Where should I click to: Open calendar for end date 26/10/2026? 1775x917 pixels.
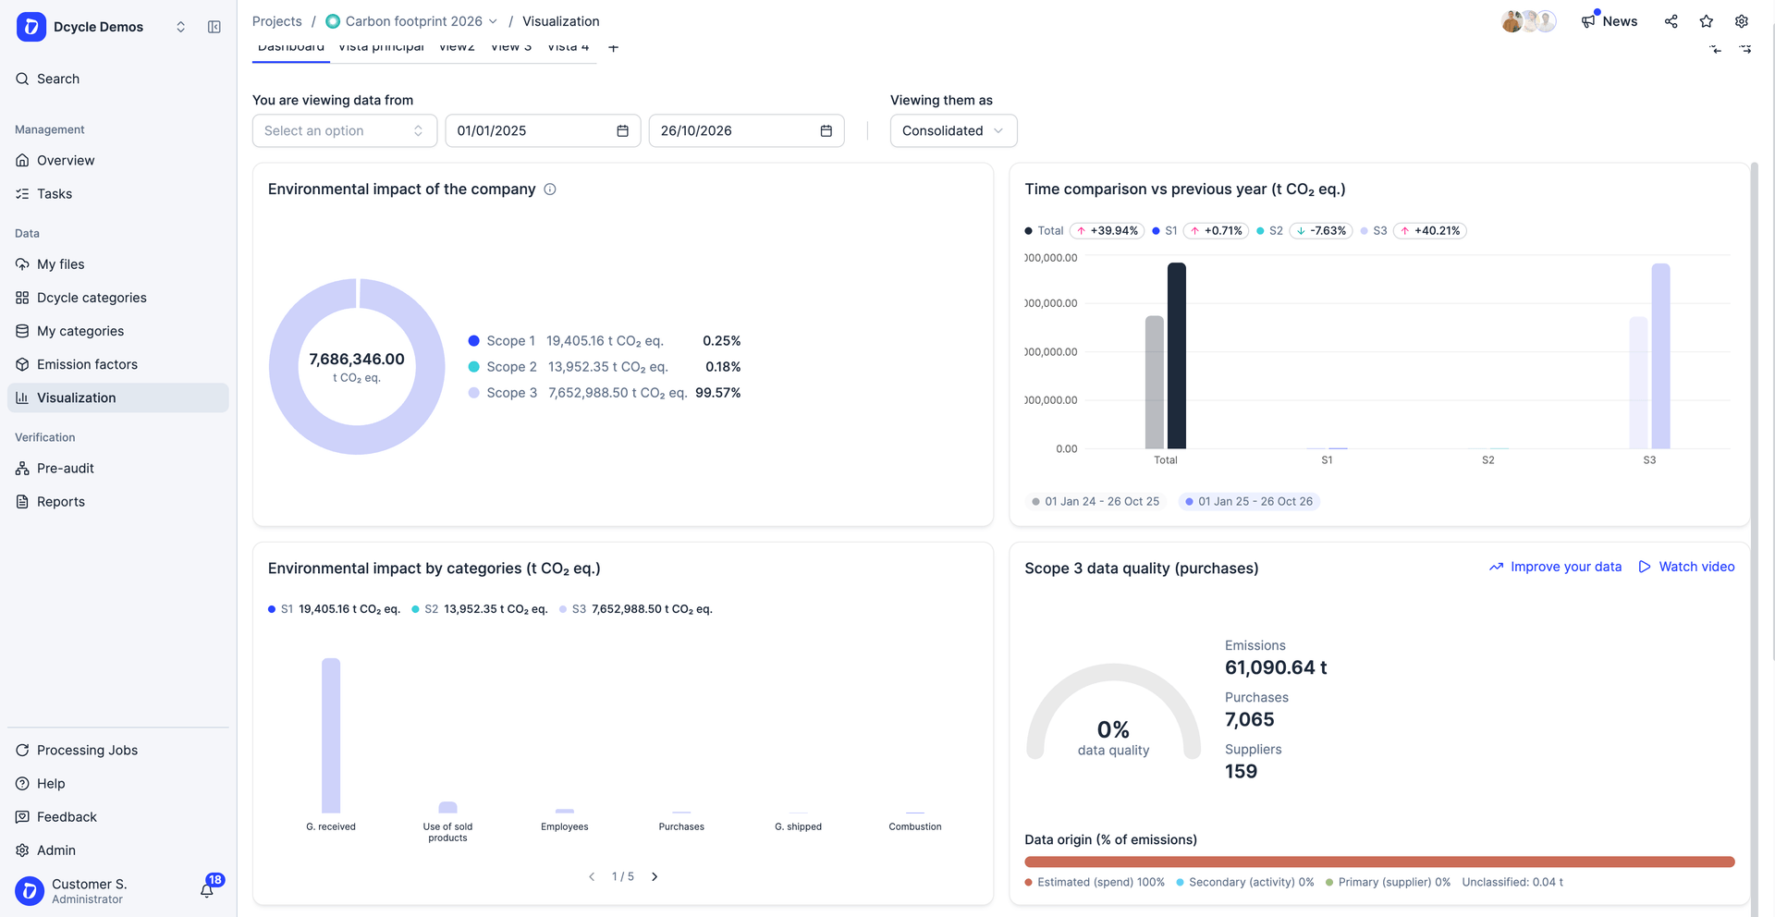pyautogui.click(x=826, y=131)
